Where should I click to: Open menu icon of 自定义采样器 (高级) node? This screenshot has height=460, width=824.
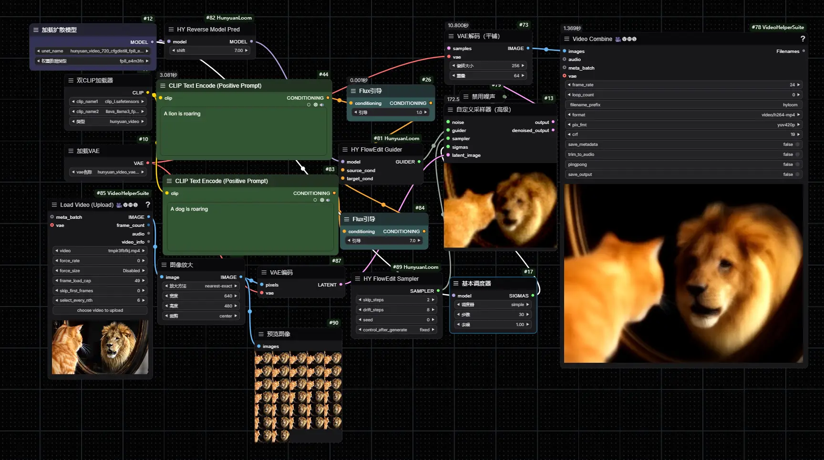click(x=450, y=110)
